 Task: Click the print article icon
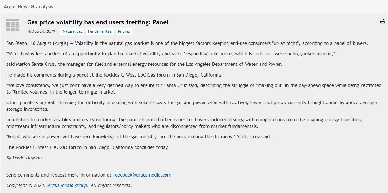(382, 22)
